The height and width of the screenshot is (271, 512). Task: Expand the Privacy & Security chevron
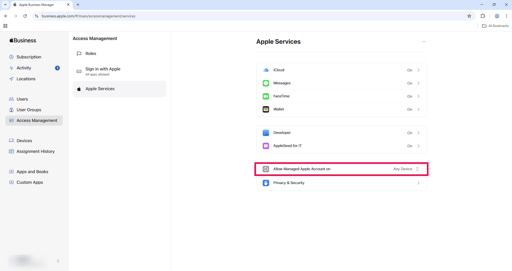click(419, 183)
